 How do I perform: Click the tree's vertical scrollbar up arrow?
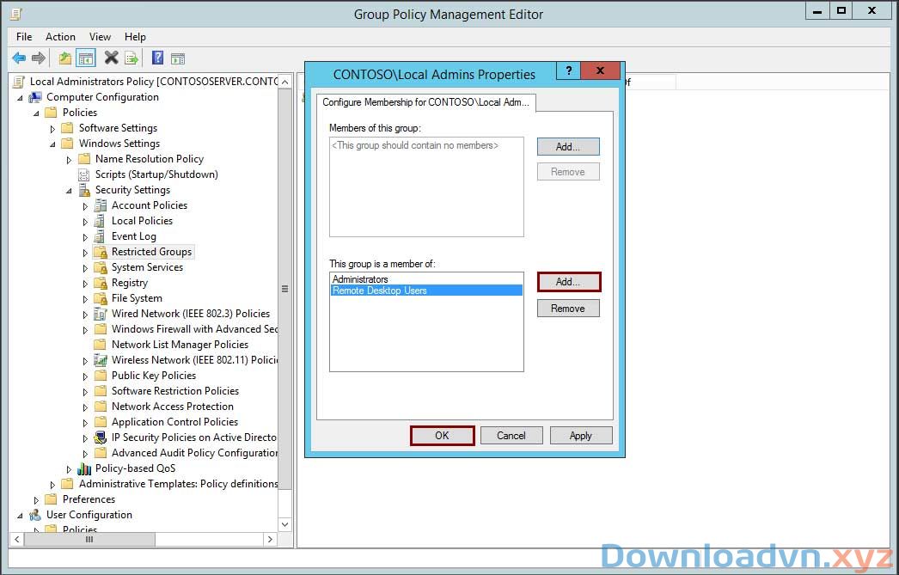coord(285,82)
